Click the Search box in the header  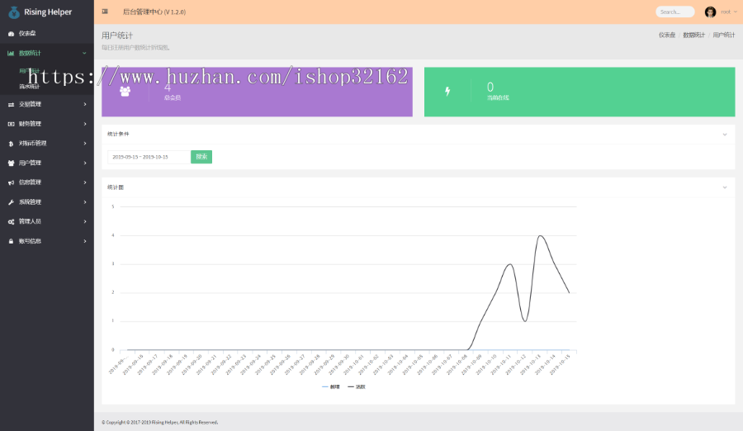point(674,12)
